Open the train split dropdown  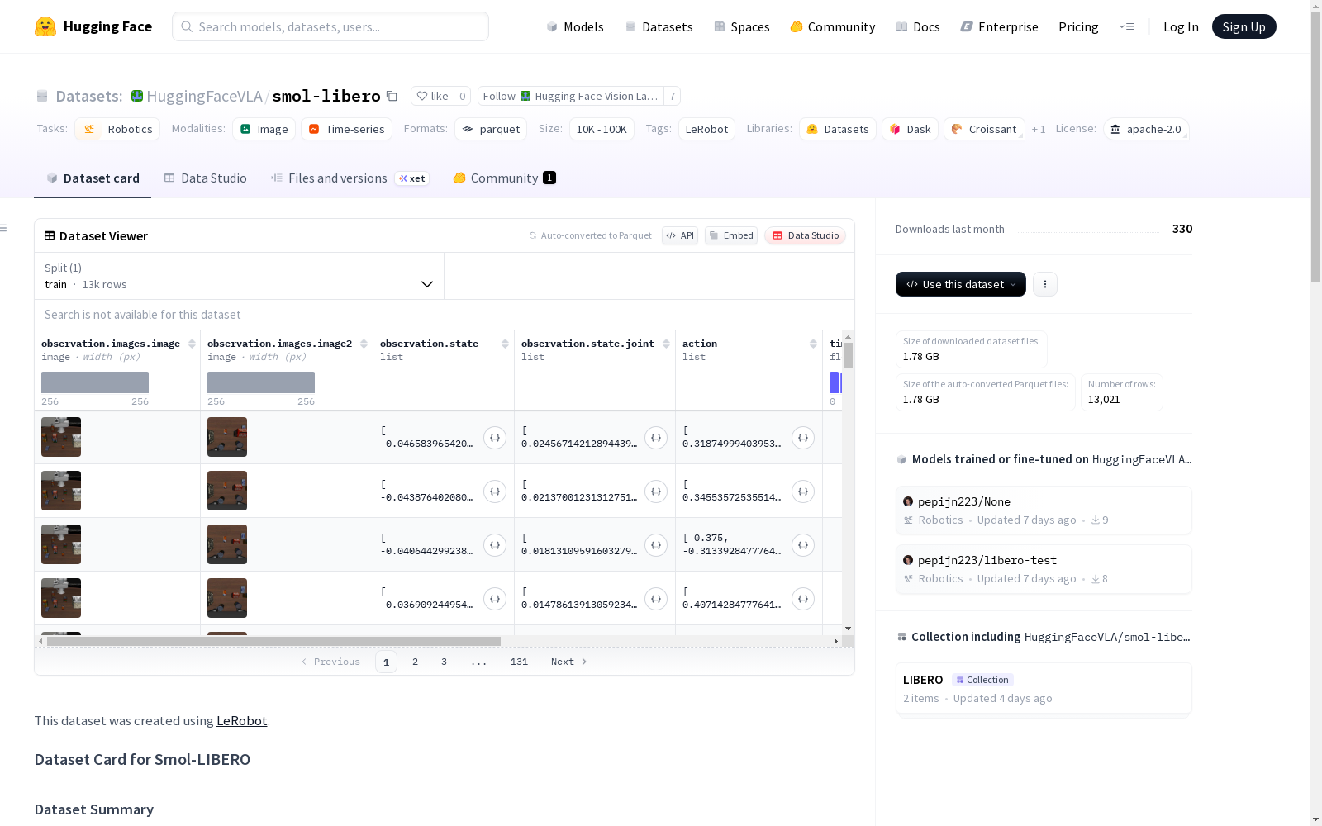[240, 276]
